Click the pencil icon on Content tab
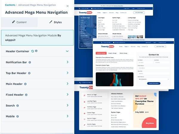Screen dimensions: 179x134 pyautogui.click(x=13, y=22)
